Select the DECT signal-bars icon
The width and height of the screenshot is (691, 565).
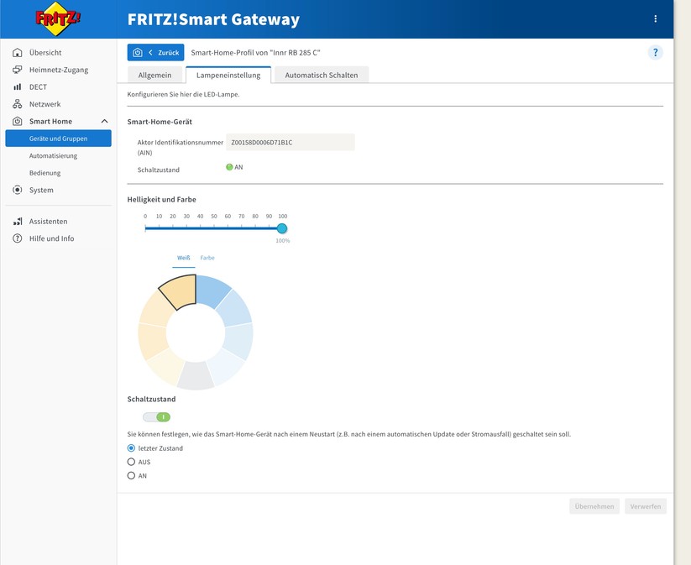click(x=17, y=86)
